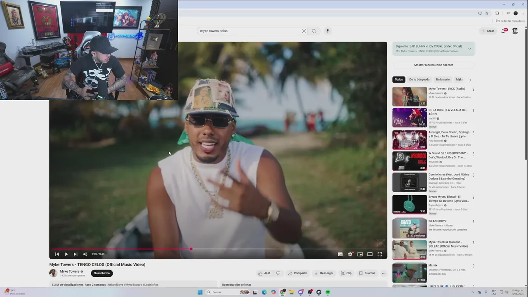Click the Compartir share button
Screen dimensions: 528x297
(297, 273)
